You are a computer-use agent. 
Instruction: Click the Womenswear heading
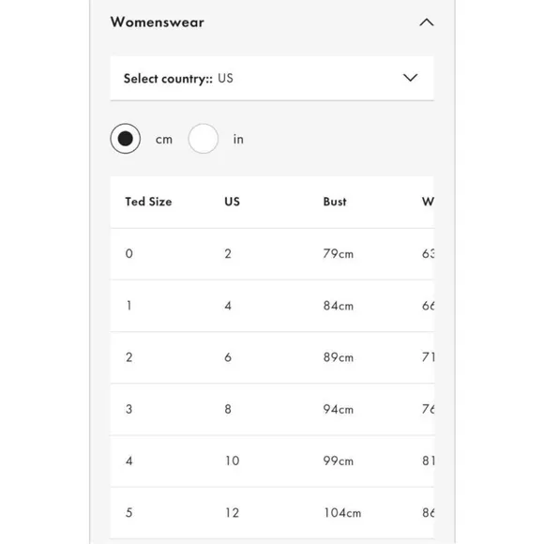coord(158,23)
